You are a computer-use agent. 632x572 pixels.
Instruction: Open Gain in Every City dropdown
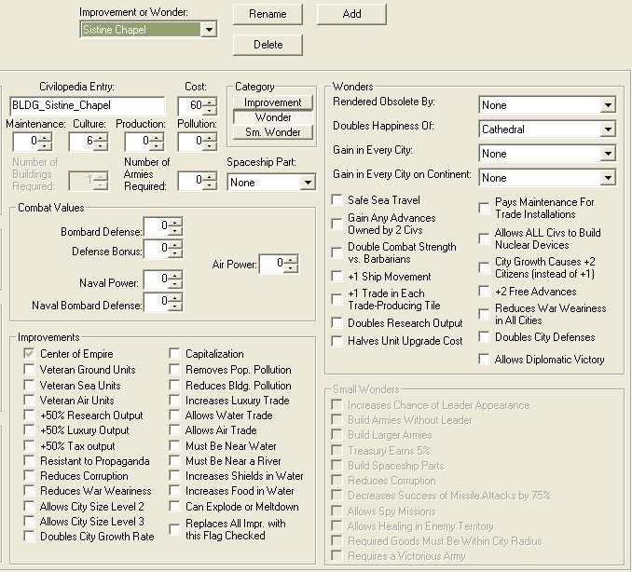[608, 153]
